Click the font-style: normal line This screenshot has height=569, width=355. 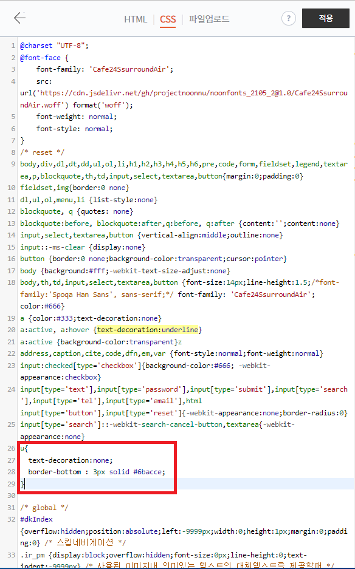[x=75, y=129]
